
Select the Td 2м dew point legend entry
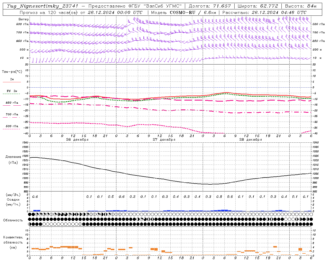[12, 91]
